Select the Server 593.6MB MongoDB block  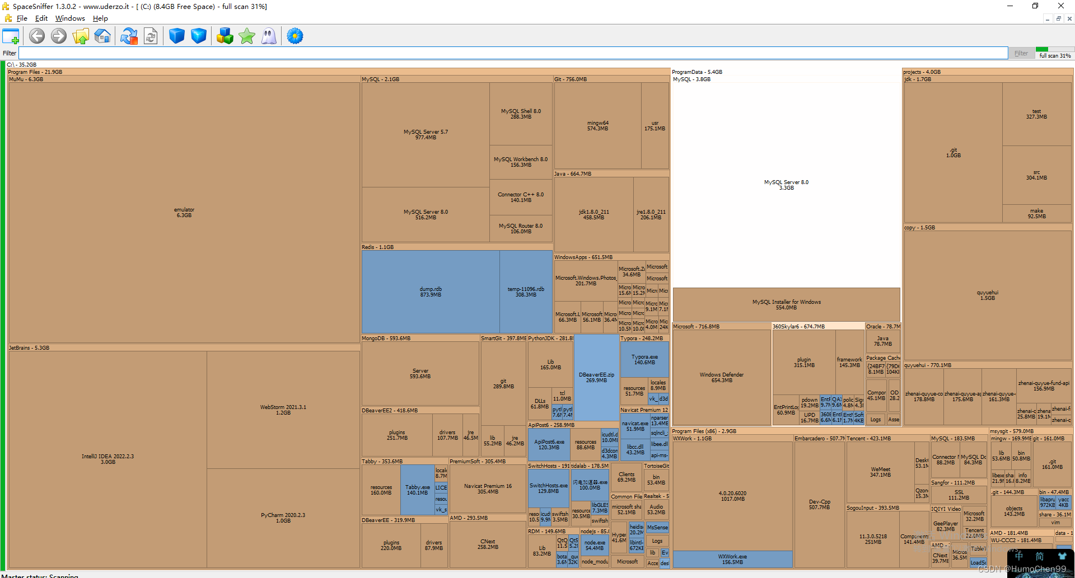(x=420, y=374)
